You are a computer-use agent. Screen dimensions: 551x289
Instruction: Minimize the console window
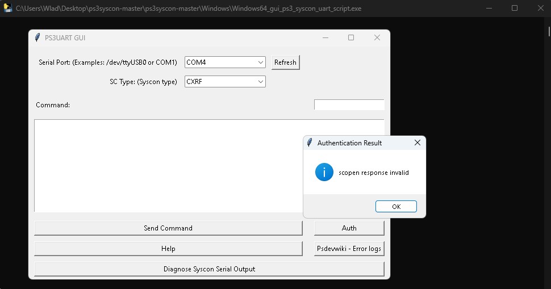489,8
